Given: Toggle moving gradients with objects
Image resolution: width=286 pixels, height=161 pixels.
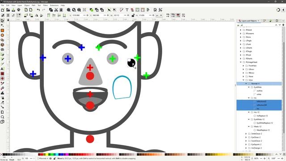Looking at the screenshot, I should pos(178,15).
